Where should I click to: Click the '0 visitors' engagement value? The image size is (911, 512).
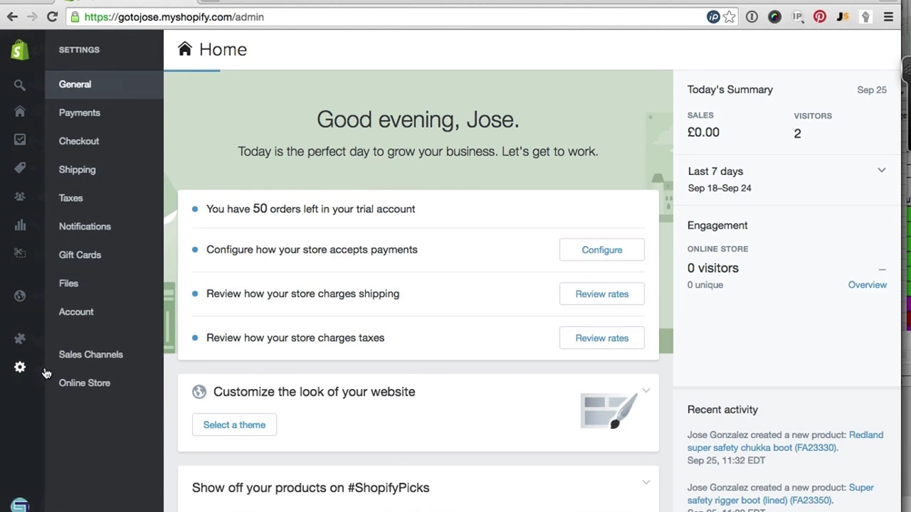[713, 268]
